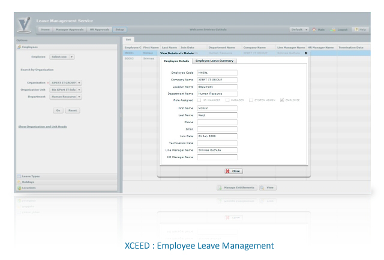Viewport: 384px width, 260px height.
Task: Switch to Employee Leave Summary tab
Action: tap(214, 61)
